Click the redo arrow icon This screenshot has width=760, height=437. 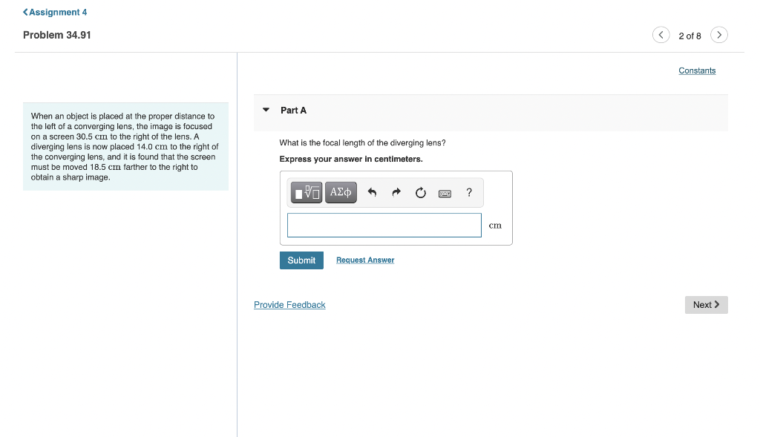396,192
